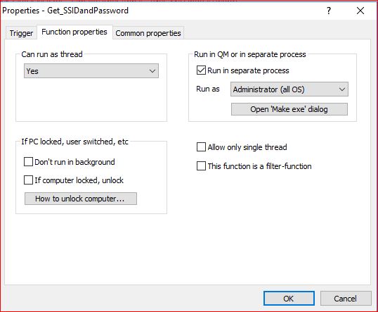Click the Cancel button
This screenshot has width=378, height=312.
346,299
